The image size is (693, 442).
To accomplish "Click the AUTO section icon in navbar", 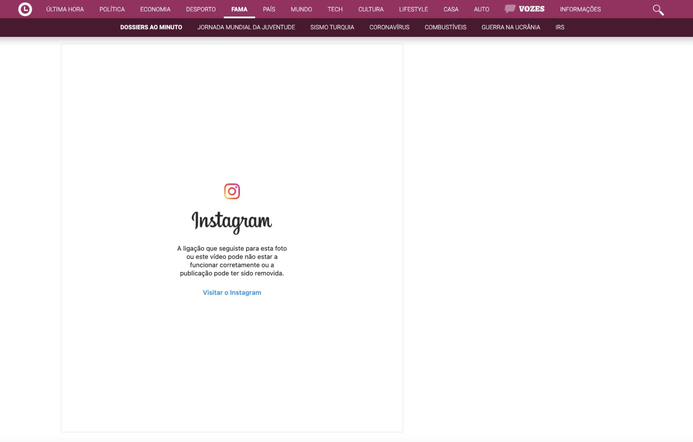I will point(481,9).
